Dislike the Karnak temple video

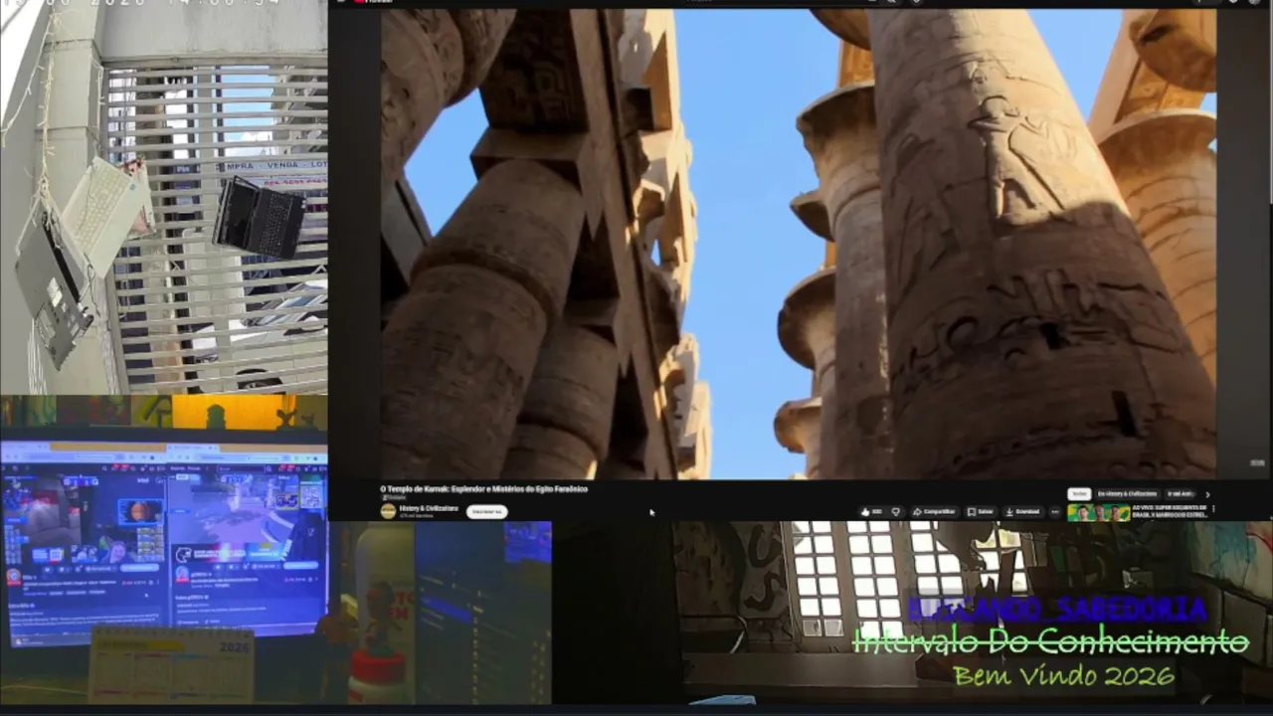(x=896, y=512)
